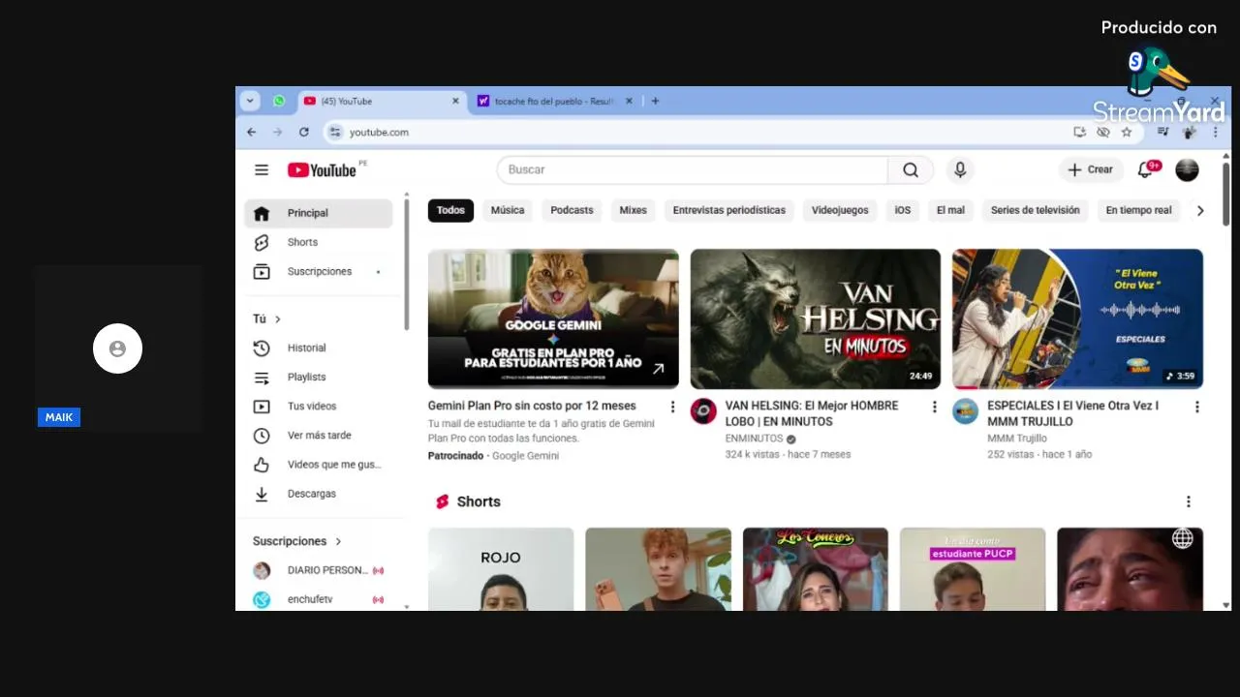This screenshot has width=1240, height=697.
Task: Open options for the VAN HELSING video
Action: tap(935, 407)
